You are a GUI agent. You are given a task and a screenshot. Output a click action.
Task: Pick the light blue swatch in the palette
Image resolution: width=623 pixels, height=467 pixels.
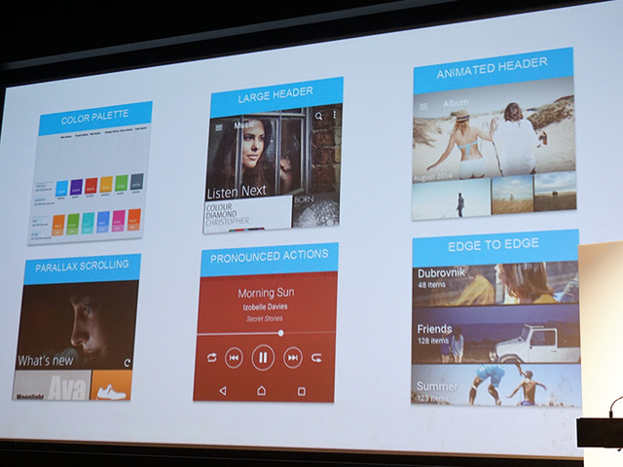pos(62,188)
